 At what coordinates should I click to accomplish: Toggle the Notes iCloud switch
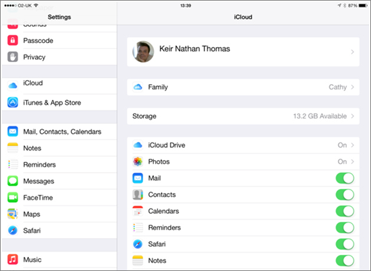coord(345,260)
